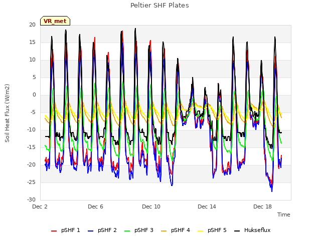Image resolution: width=321 pixels, height=240 pixels.
Task: Click the Dec 10 x-axis label
Action: click(151, 206)
